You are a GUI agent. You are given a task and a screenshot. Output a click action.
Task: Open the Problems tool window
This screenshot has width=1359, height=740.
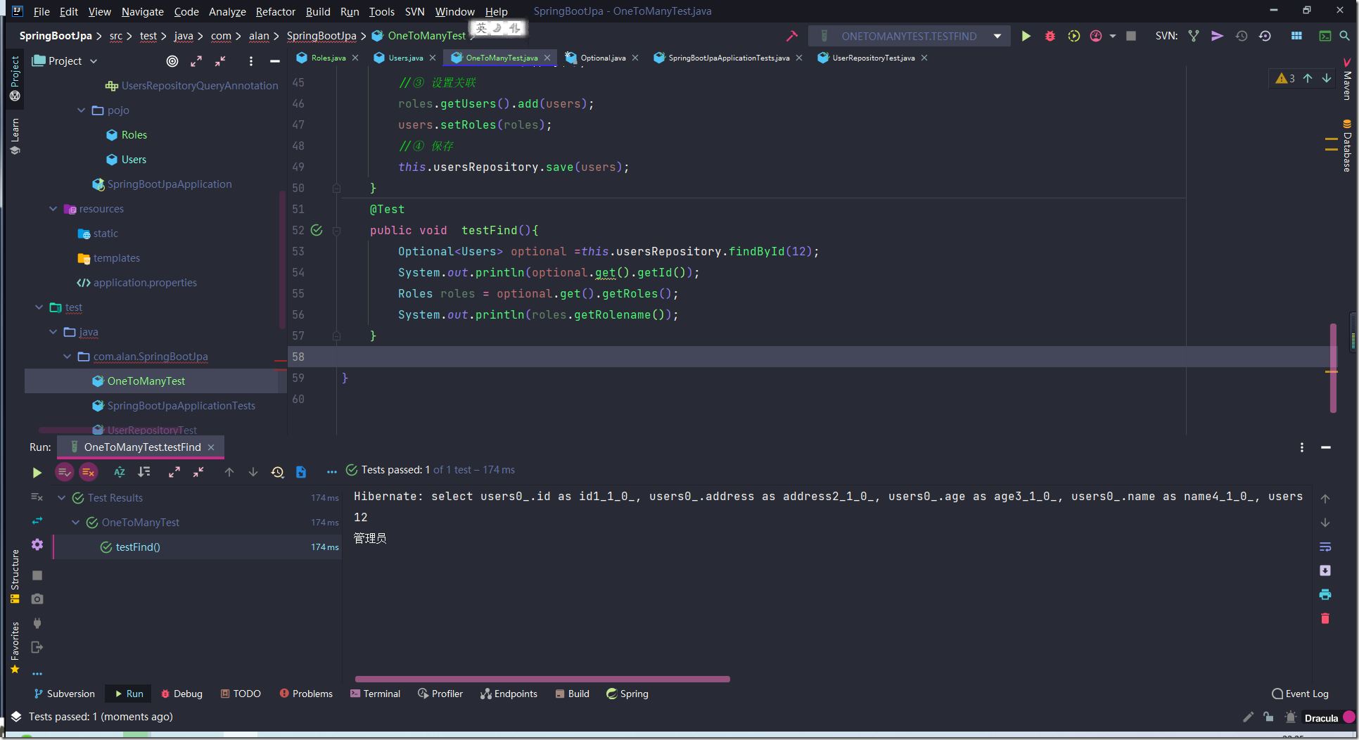(x=306, y=694)
